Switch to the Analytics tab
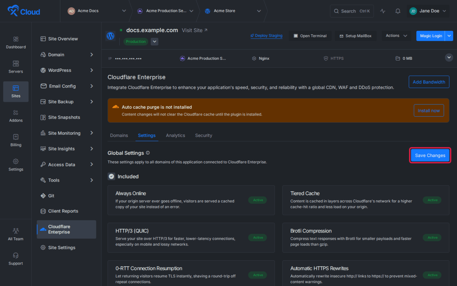The height and width of the screenshot is (286, 457). [x=175, y=135]
